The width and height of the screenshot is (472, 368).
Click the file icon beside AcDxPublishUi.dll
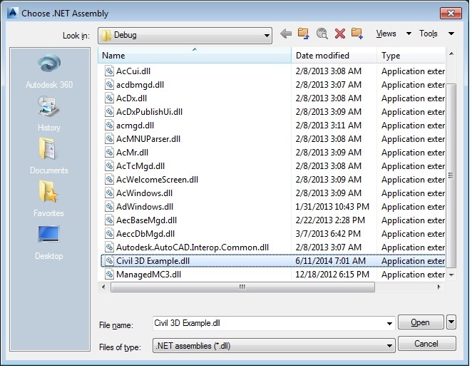[109, 112]
